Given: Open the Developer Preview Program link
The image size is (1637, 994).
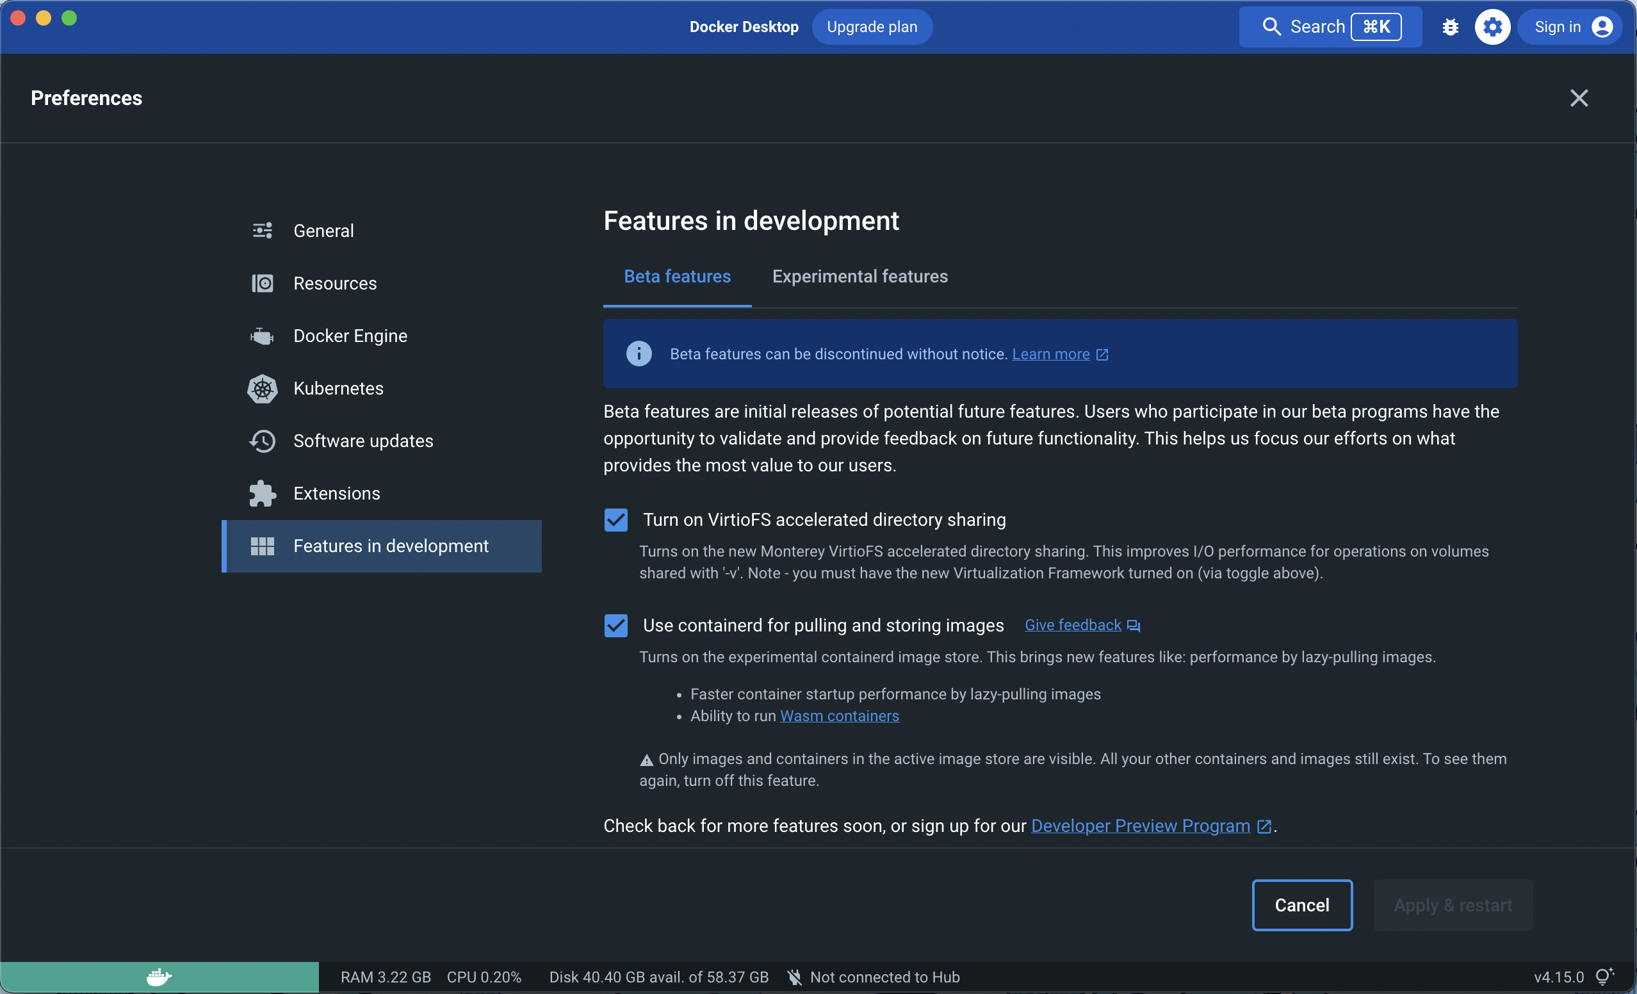Looking at the screenshot, I should click(x=1140, y=826).
